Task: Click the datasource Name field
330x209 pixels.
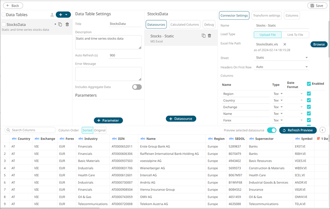Action: tap(282, 25)
